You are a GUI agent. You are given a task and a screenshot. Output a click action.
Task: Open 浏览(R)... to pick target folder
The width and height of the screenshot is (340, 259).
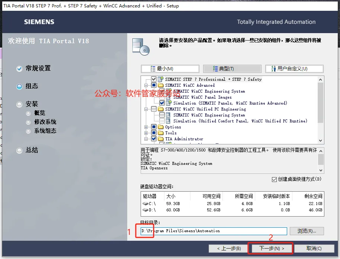tap(307, 231)
